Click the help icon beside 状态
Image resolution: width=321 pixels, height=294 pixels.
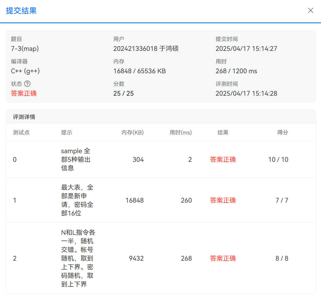pyautogui.click(x=27, y=84)
